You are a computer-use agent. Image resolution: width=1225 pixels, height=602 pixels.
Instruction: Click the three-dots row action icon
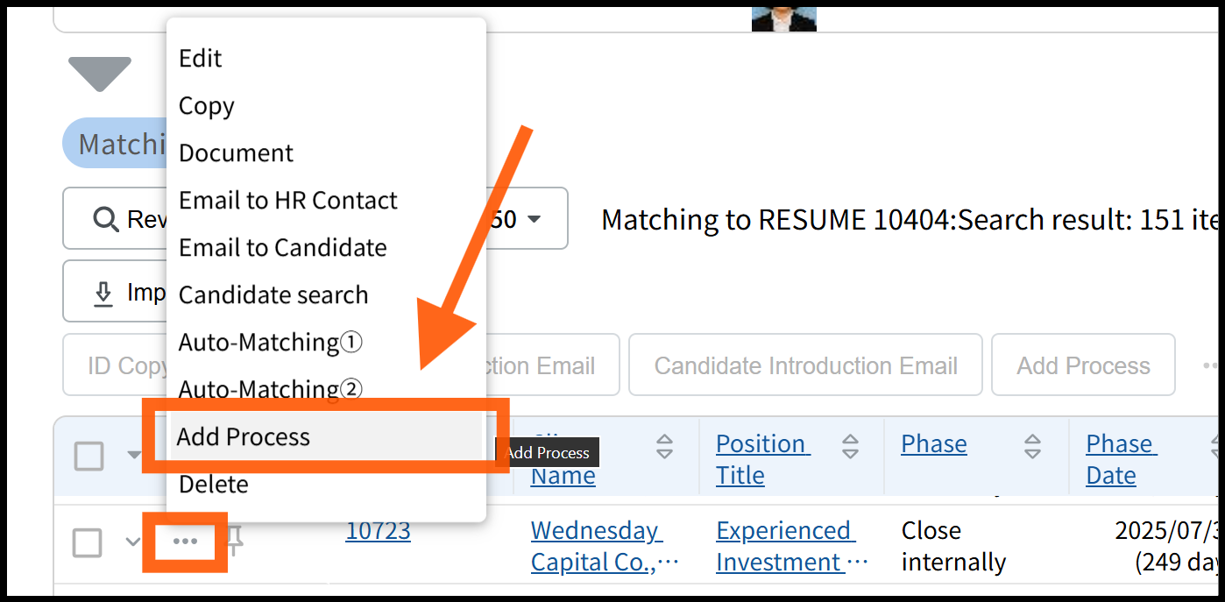185,542
